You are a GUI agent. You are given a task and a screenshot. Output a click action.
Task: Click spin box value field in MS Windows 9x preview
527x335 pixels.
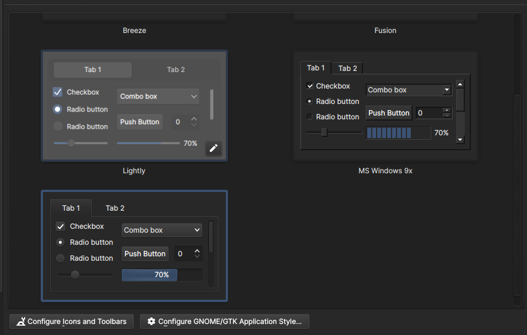(x=429, y=113)
